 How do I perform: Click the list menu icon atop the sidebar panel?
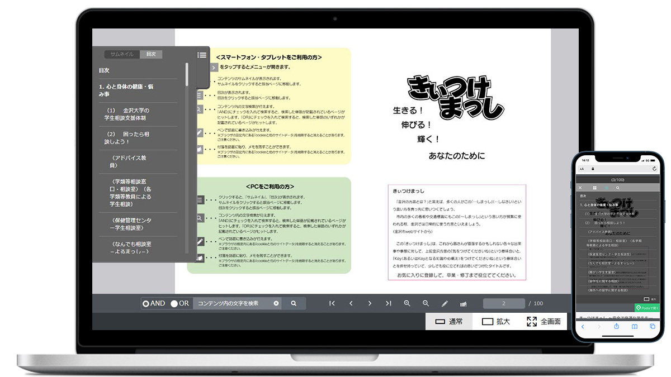point(202,55)
